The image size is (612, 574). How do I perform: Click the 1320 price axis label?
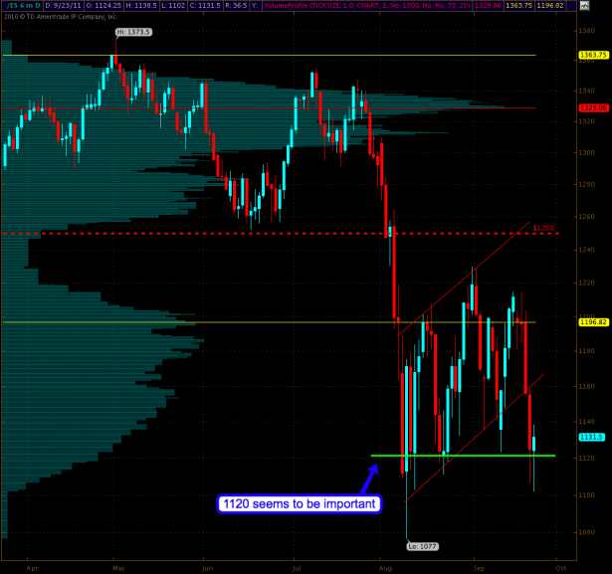point(587,121)
